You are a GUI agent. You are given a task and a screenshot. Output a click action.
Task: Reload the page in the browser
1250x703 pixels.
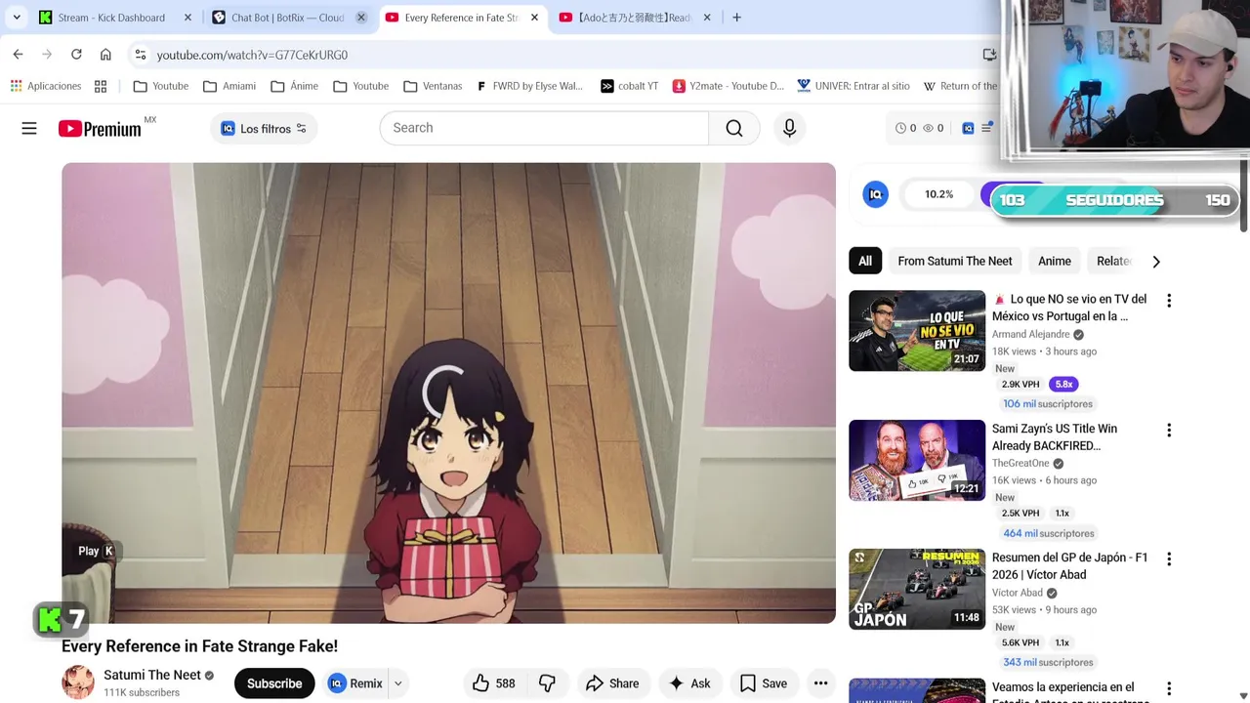tap(76, 55)
